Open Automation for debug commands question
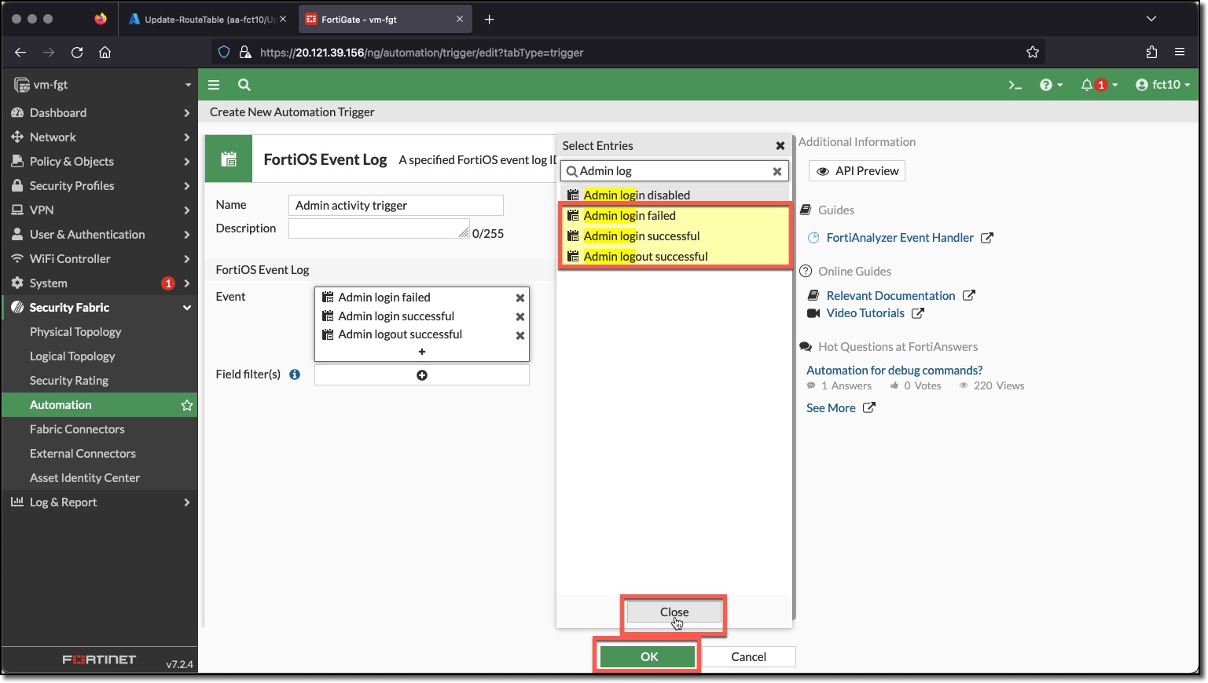 tap(894, 371)
